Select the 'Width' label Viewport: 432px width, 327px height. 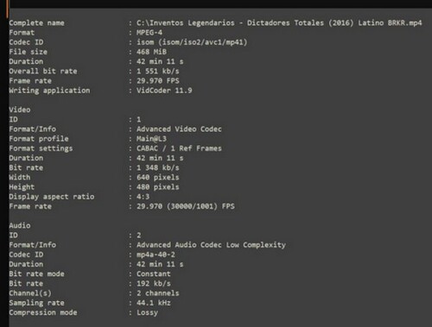[20, 177]
